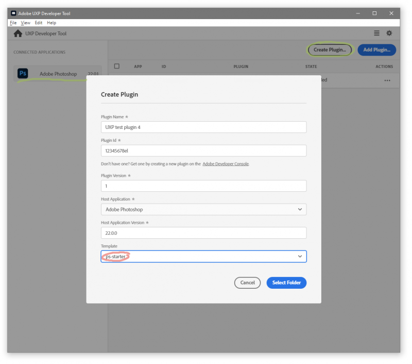Maximize the UXP Developer Tool window
This screenshot has height=364, width=412.
(374, 13)
